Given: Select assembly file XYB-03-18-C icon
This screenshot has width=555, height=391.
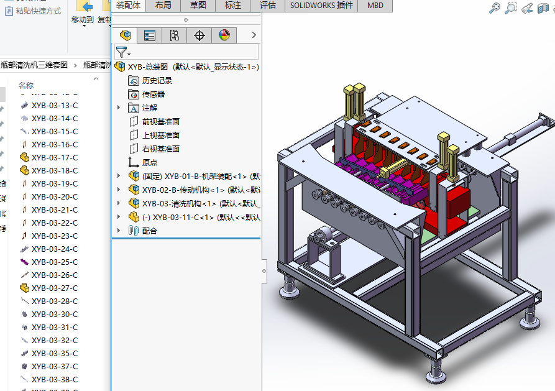Looking at the screenshot, I should point(24,170).
